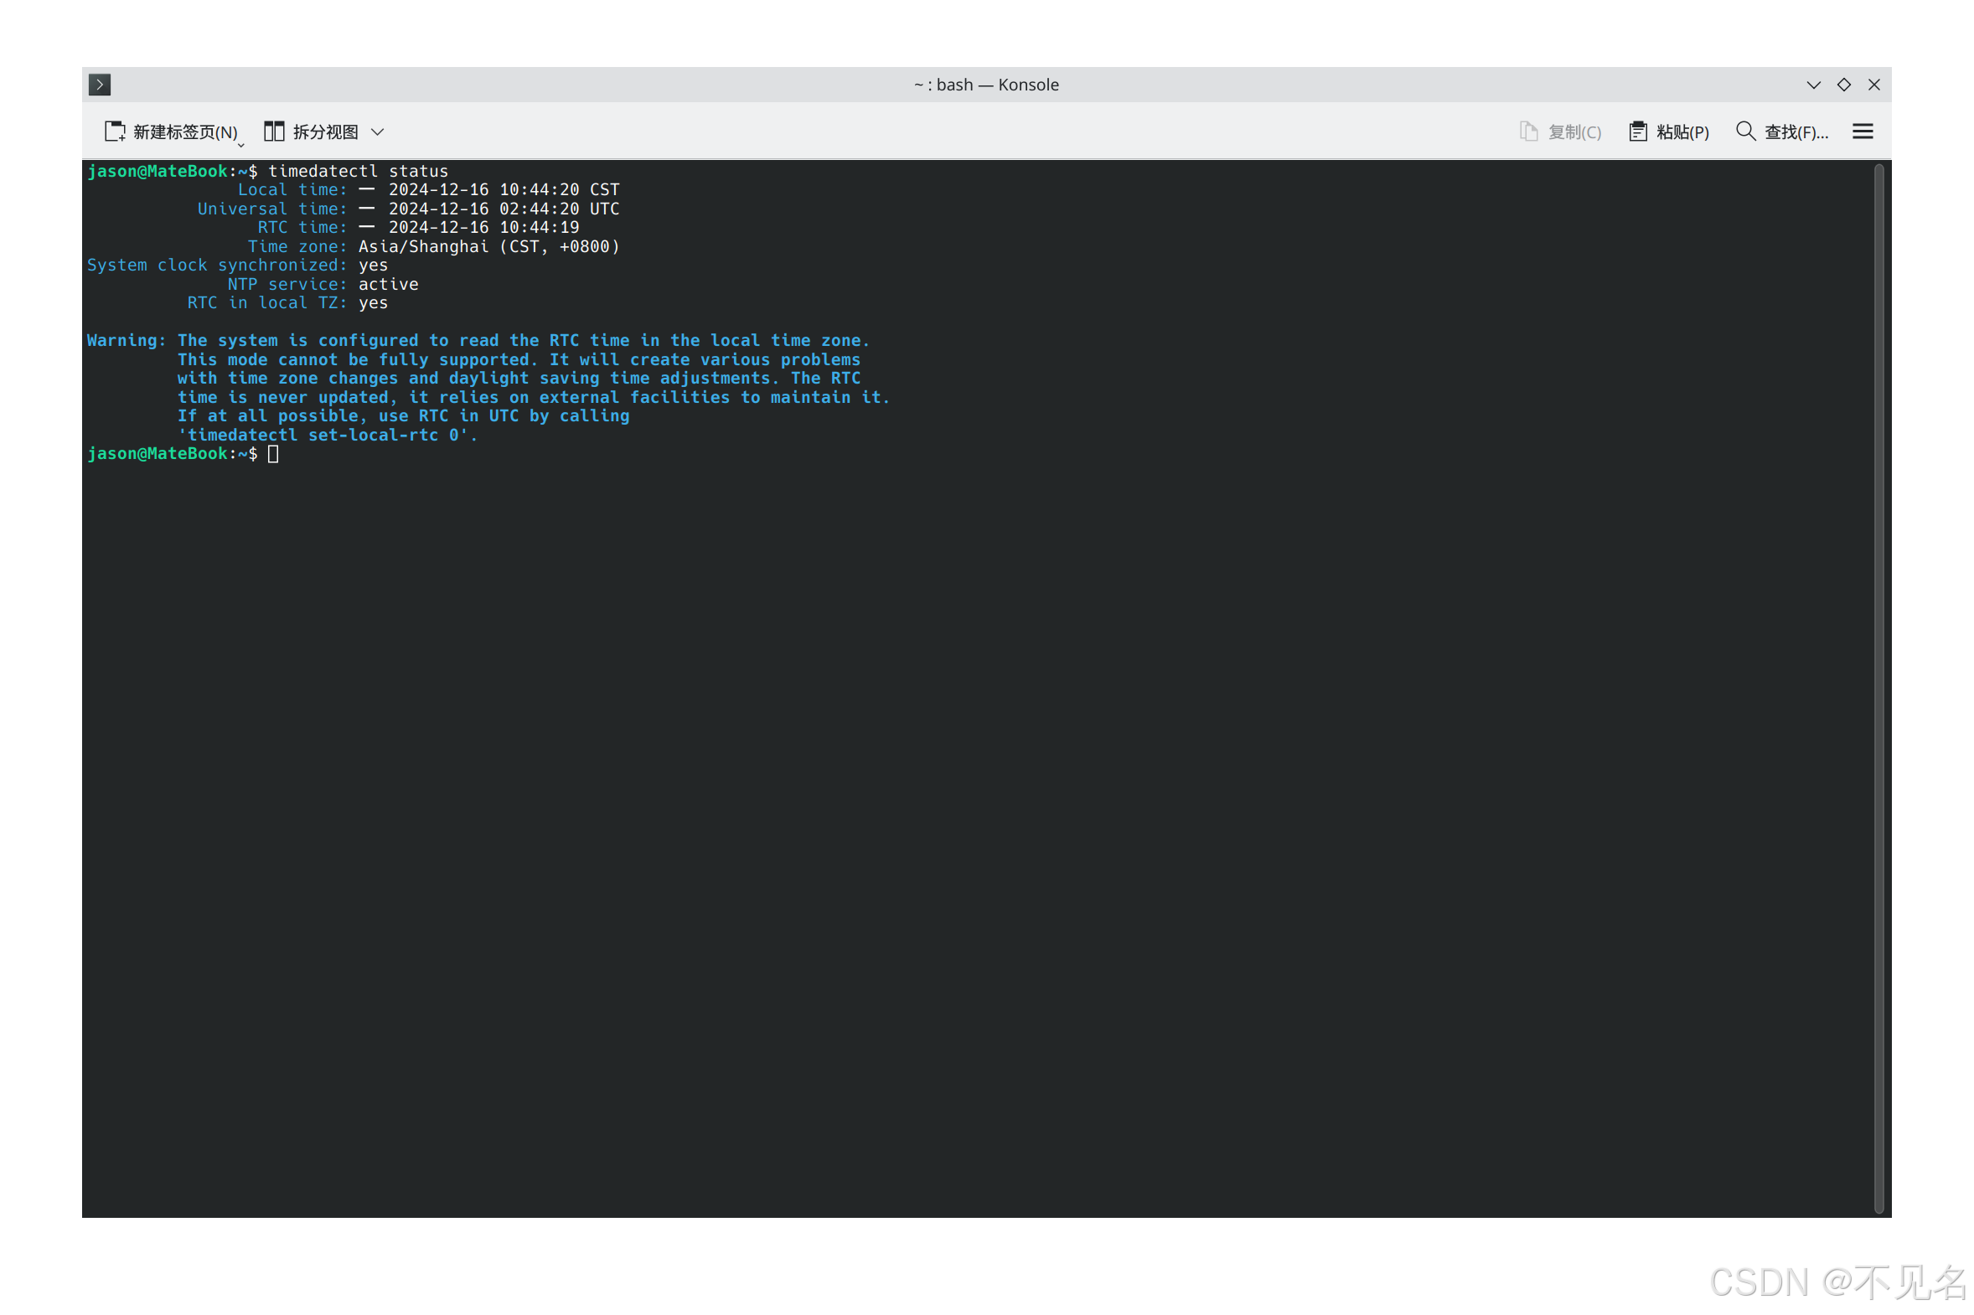
Task: Open the 拆分视图 split view dropdown chevron
Action: tap(379, 131)
